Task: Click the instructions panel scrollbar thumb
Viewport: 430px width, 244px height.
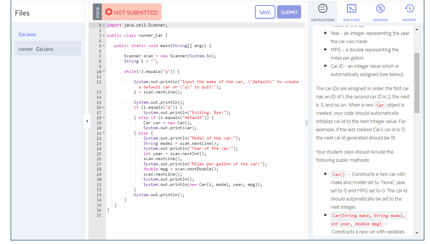Action: (417, 82)
